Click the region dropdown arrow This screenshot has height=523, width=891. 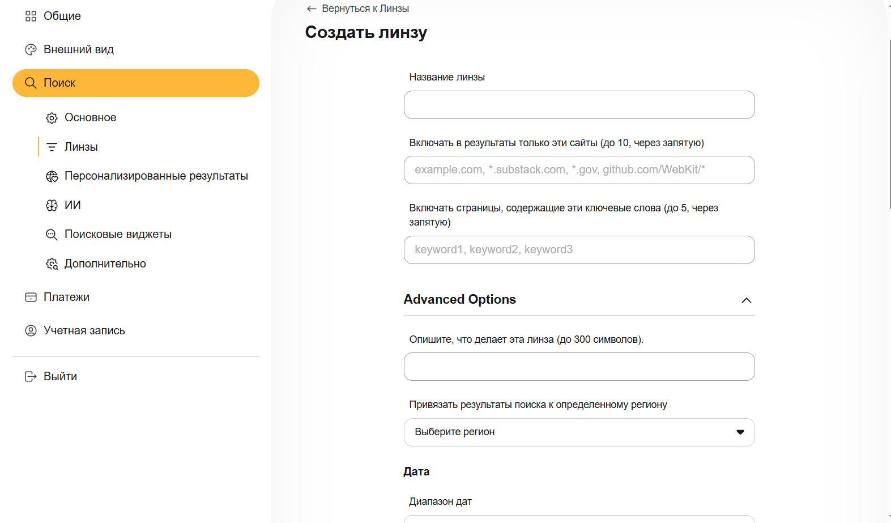tap(740, 432)
